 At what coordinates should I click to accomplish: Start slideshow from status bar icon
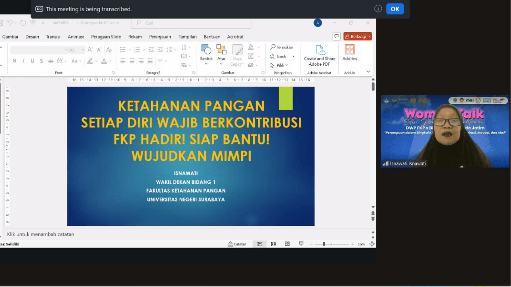tap(301, 244)
